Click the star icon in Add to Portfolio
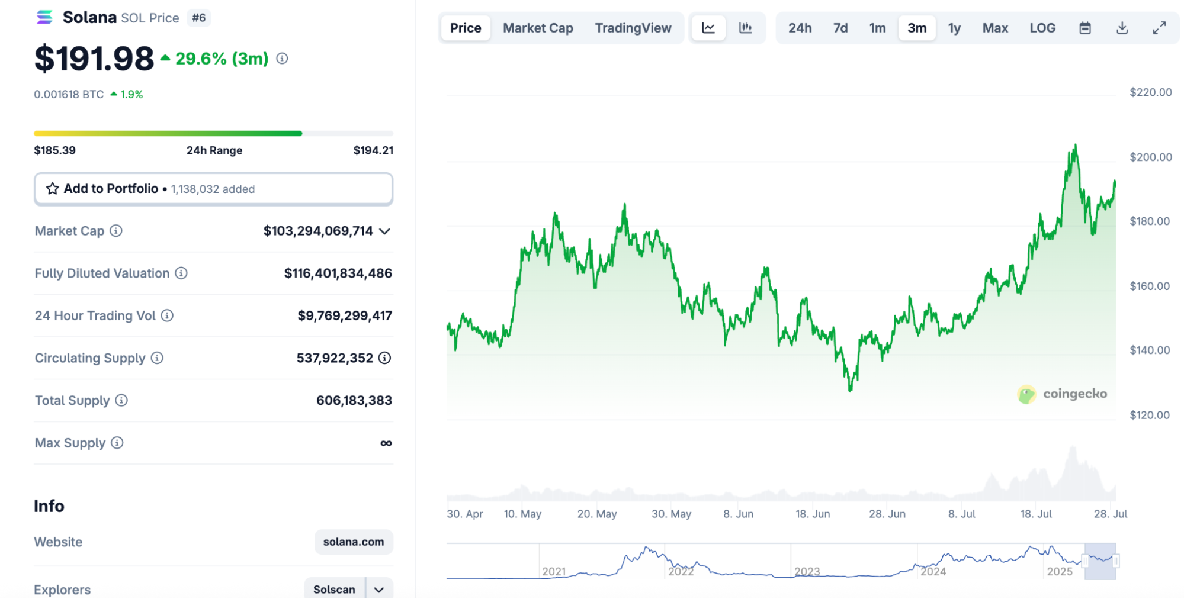 [53, 189]
